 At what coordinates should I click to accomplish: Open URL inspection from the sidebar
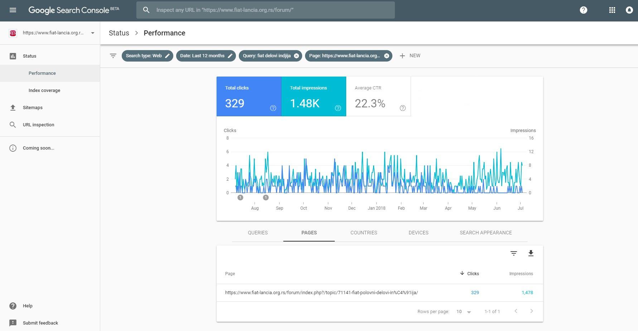50,125
